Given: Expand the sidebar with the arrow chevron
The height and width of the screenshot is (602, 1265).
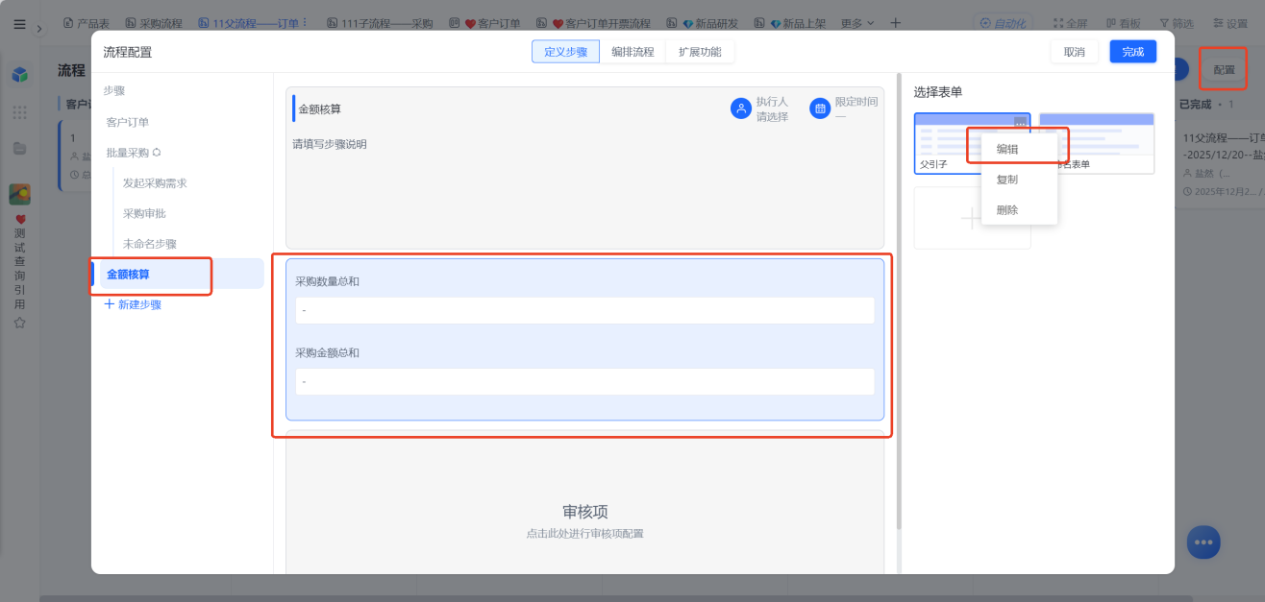Looking at the screenshot, I should pos(39,28).
